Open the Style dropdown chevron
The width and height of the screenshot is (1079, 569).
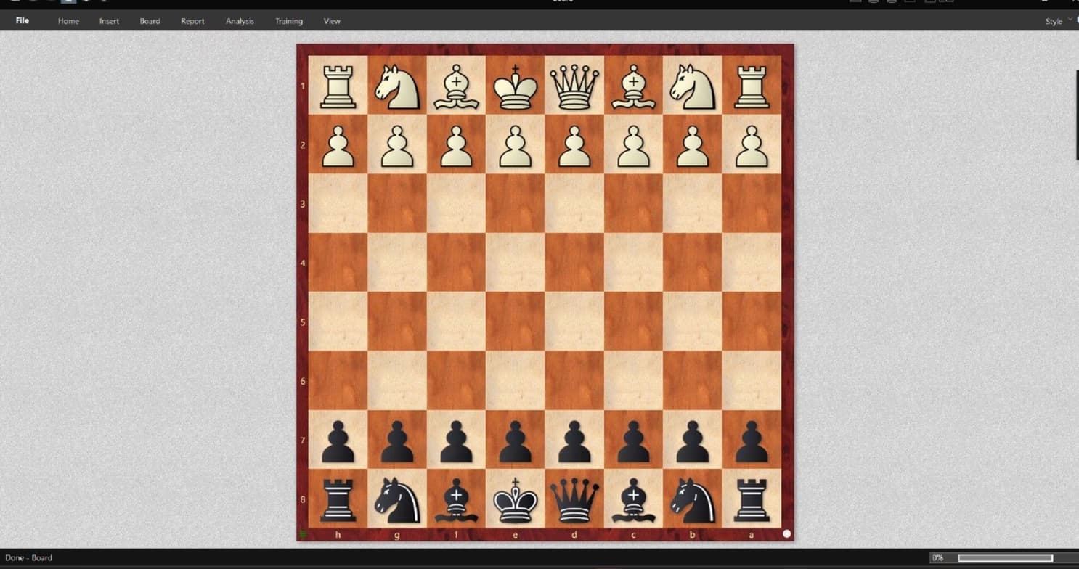pyautogui.click(x=1070, y=21)
